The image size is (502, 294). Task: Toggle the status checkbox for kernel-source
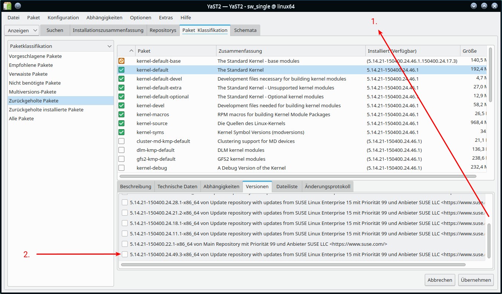121,123
